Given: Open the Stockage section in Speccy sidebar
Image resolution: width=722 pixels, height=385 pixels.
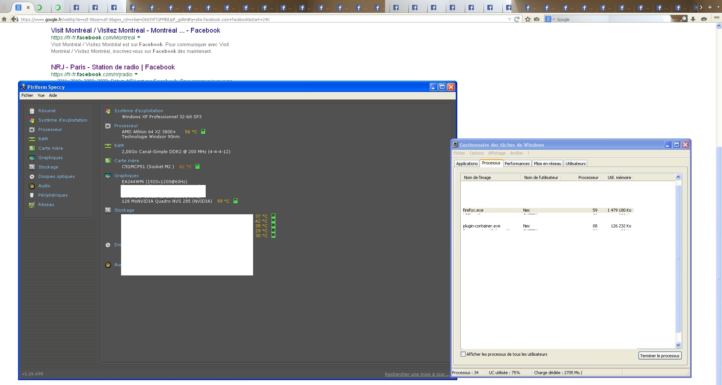Looking at the screenshot, I should [48, 167].
